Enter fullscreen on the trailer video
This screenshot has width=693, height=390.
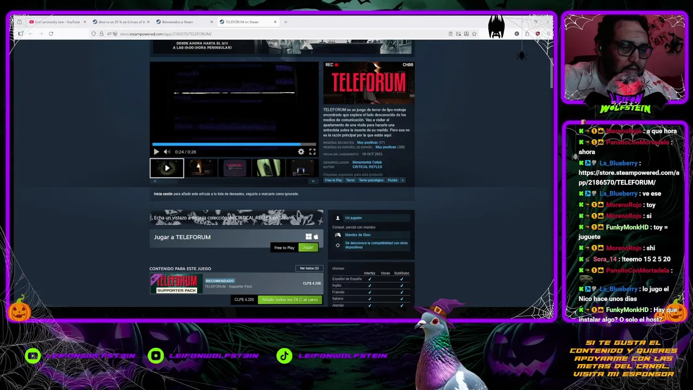(312, 152)
